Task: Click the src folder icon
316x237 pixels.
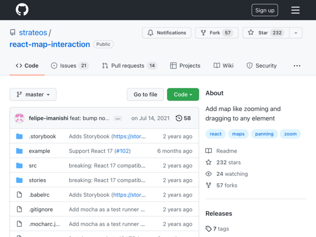Action: point(19,165)
